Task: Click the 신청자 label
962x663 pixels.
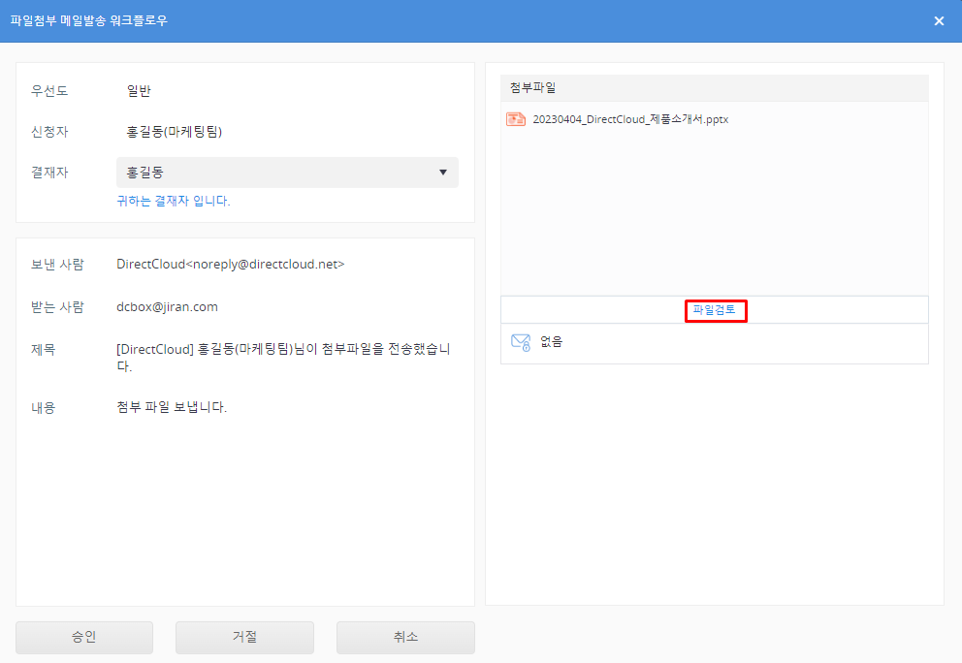Action: click(x=49, y=132)
